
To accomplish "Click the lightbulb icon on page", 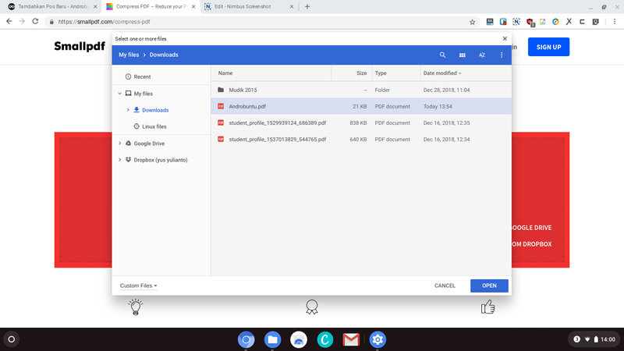I will click(x=136, y=307).
